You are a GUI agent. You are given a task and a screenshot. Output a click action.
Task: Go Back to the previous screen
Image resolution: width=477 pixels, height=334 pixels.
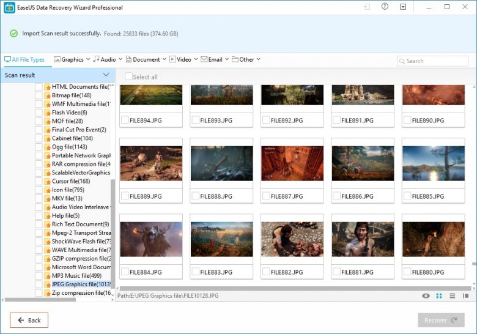(x=29, y=320)
